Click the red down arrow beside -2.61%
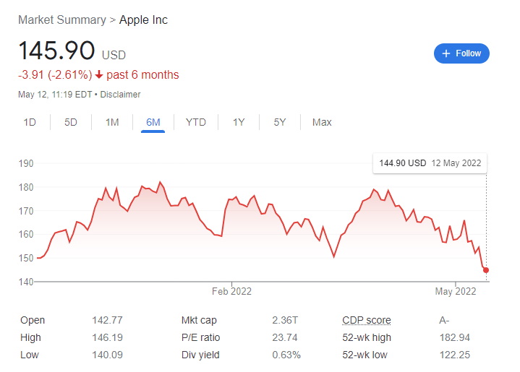The height and width of the screenshot is (372, 520). coord(99,75)
